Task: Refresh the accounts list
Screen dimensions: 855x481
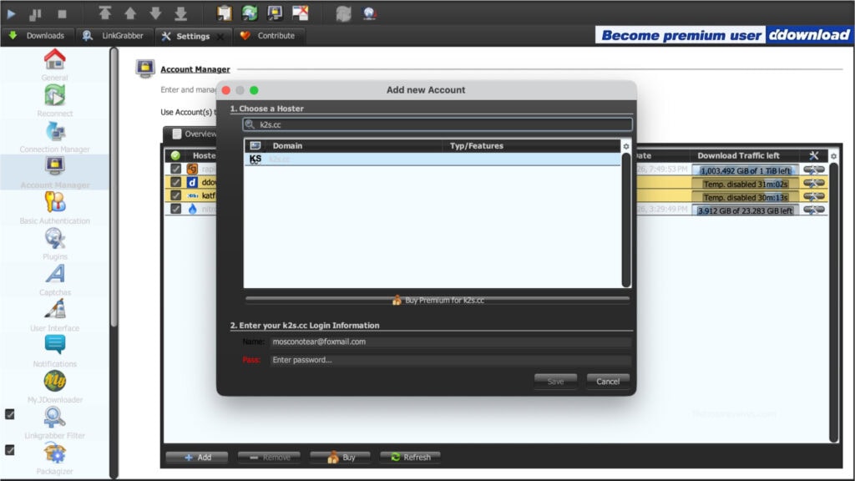Action: click(411, 457)
